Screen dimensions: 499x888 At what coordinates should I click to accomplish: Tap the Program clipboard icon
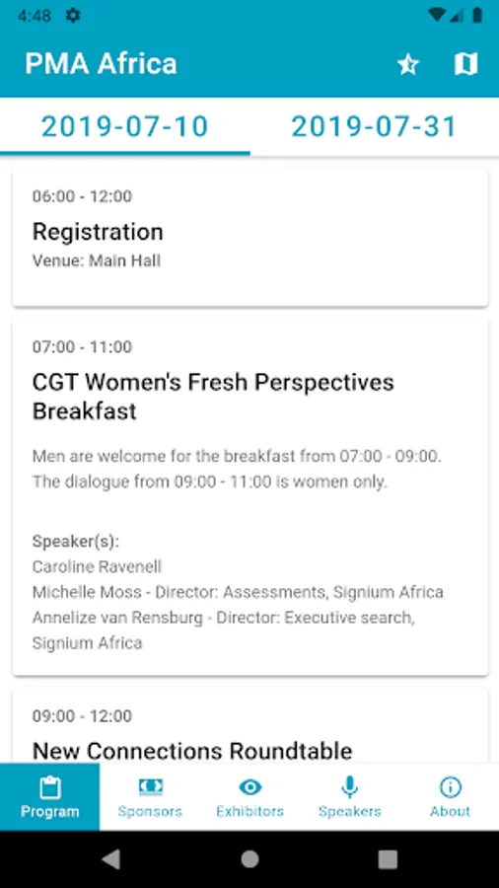(49, 787)
